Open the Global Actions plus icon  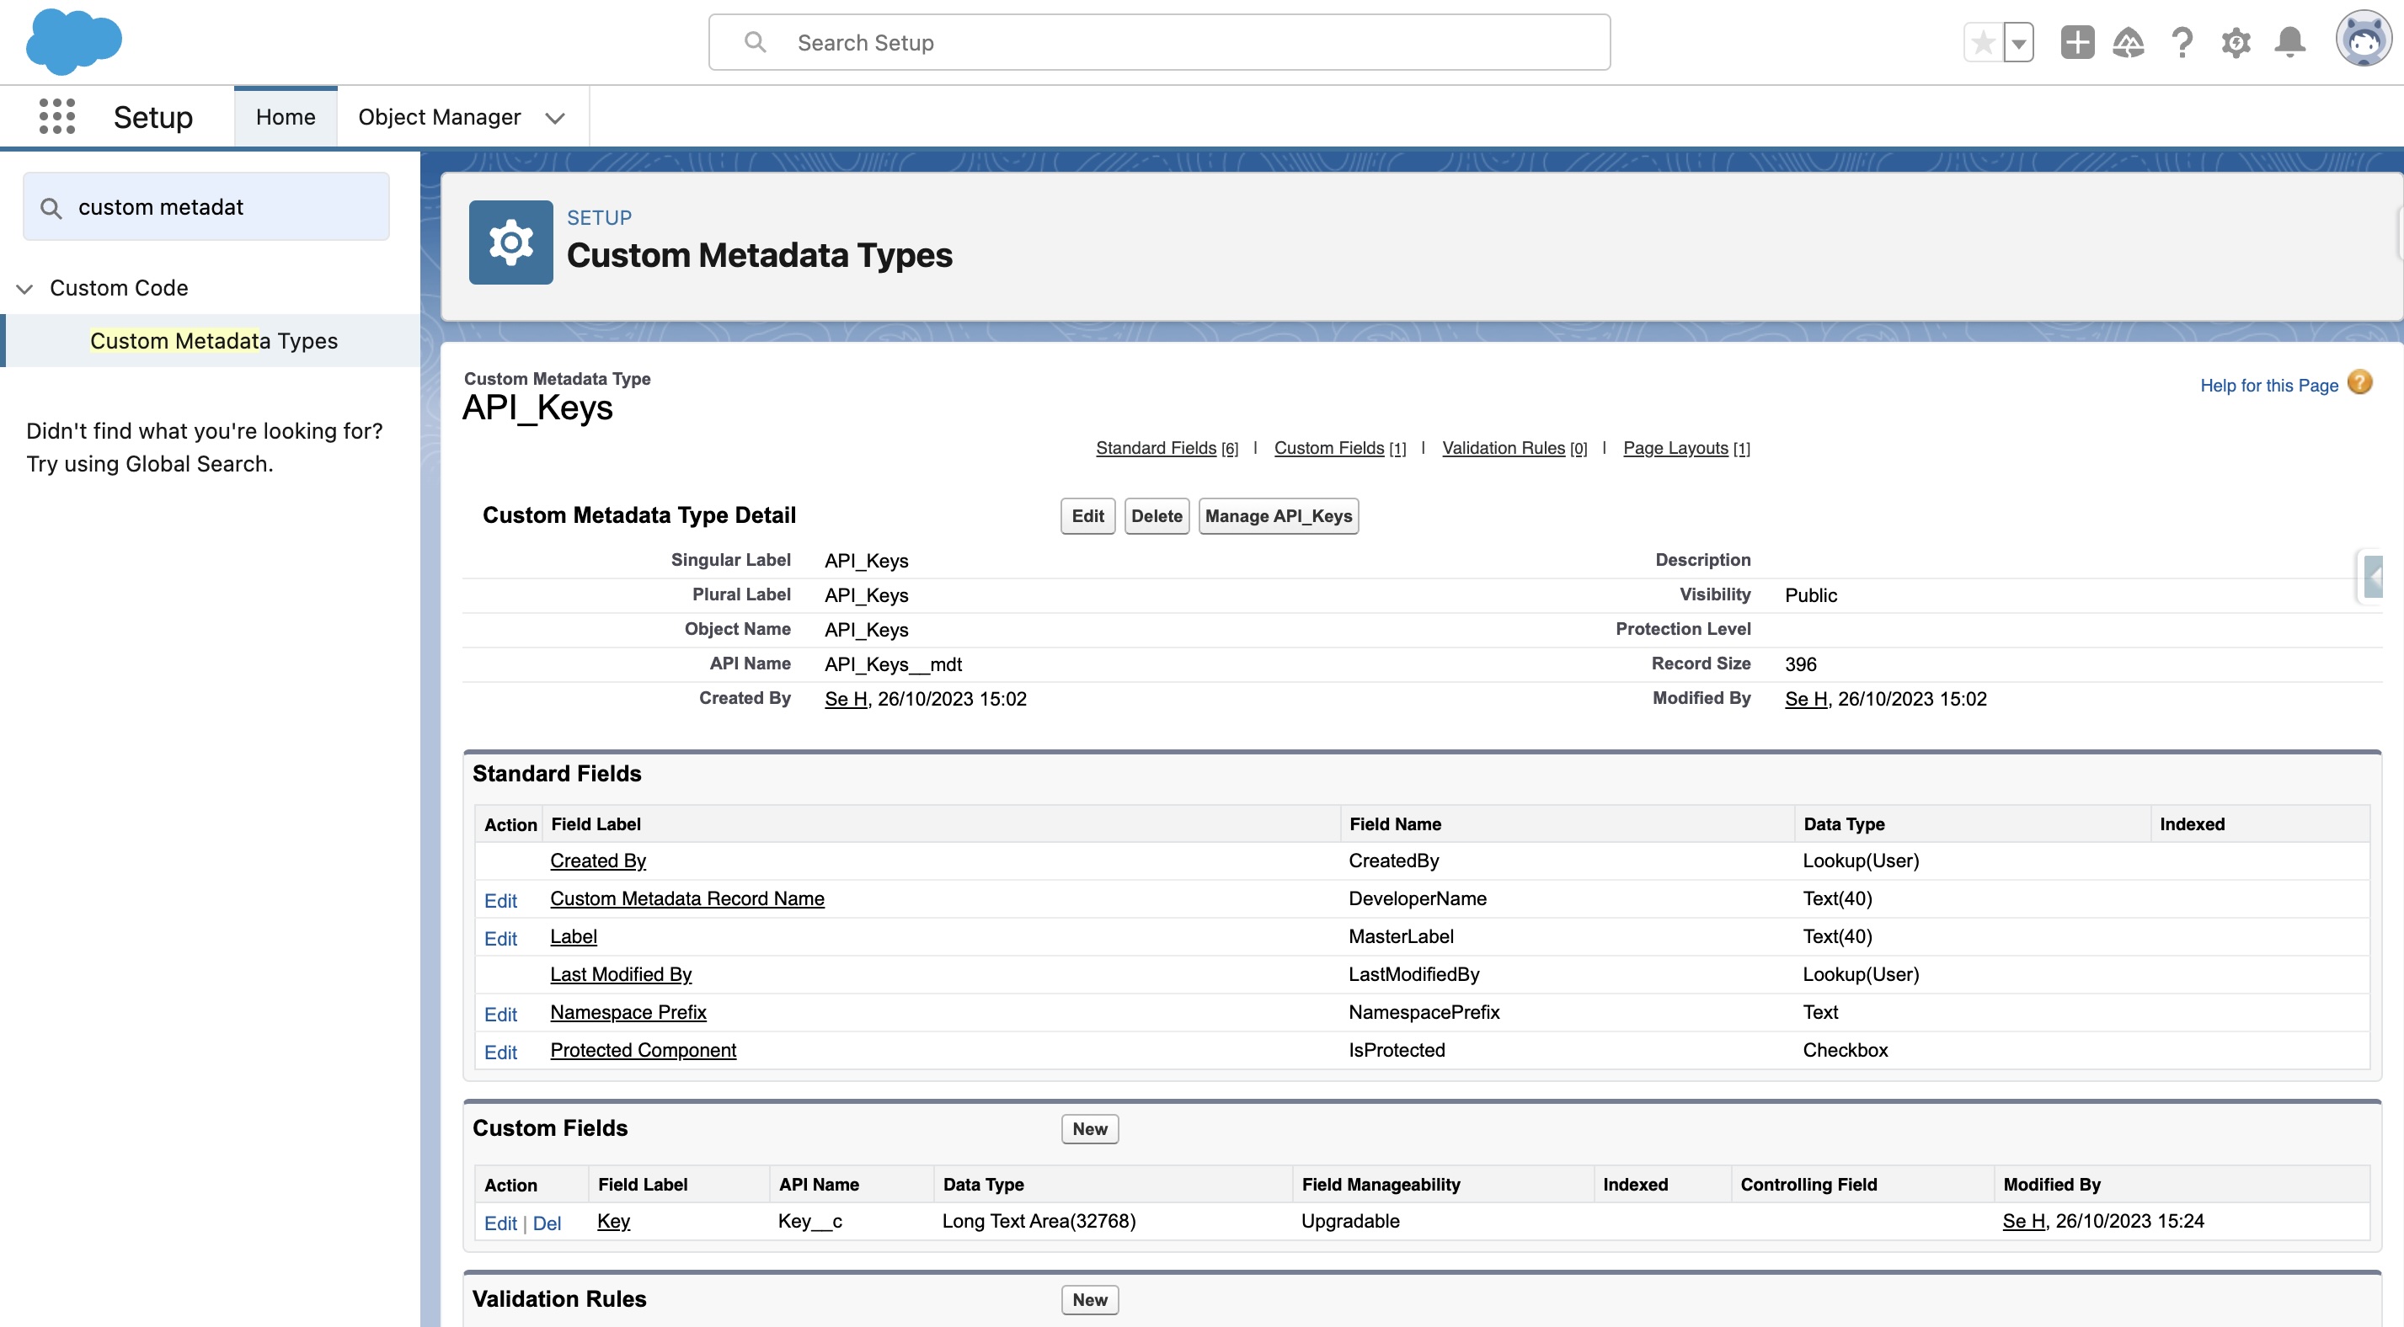[x=2077, y=43]
